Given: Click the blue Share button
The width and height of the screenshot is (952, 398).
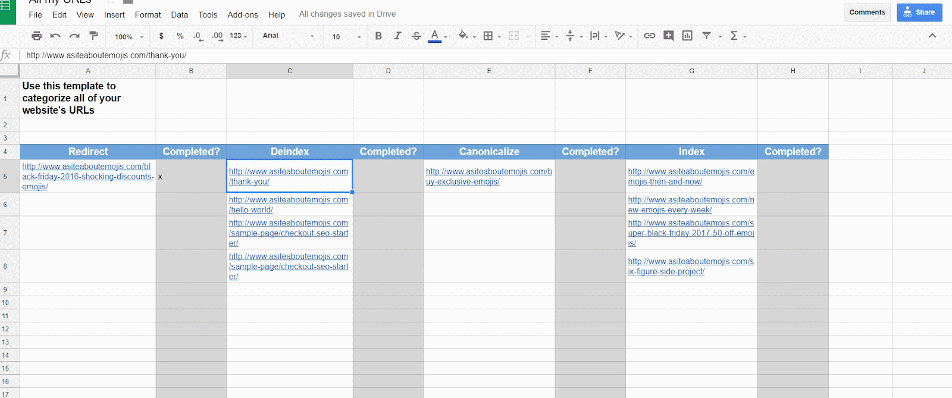Looking at the screenshot, I should [x=919, y=12].
